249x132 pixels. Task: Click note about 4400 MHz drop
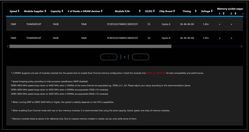pos(101,86)
